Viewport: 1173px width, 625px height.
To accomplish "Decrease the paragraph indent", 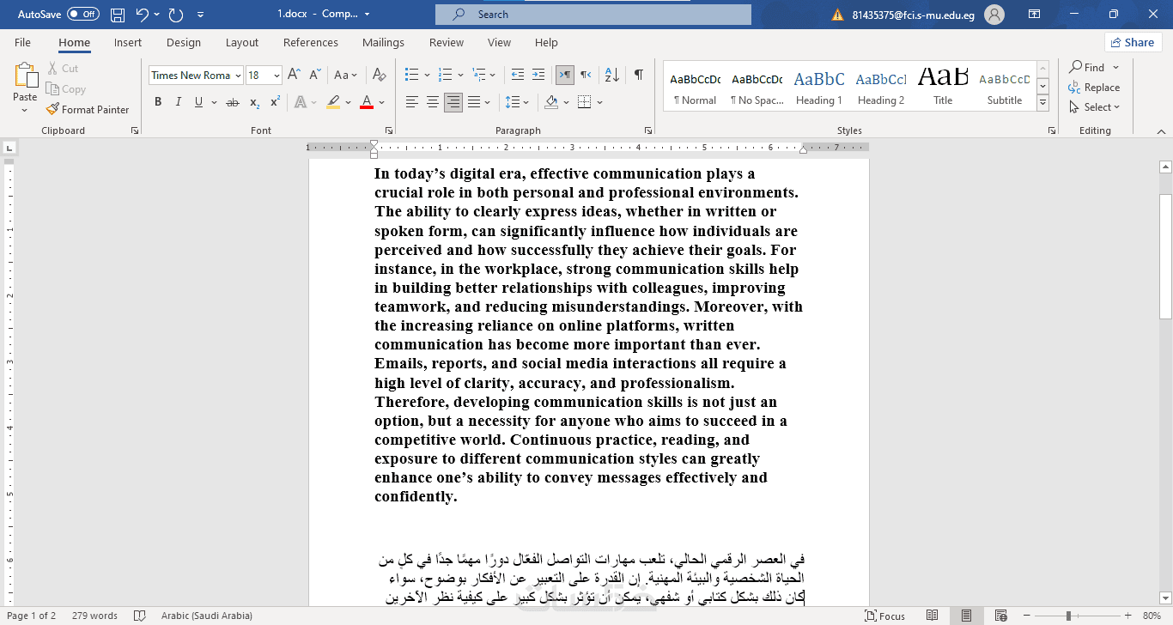I will [518, 76].
